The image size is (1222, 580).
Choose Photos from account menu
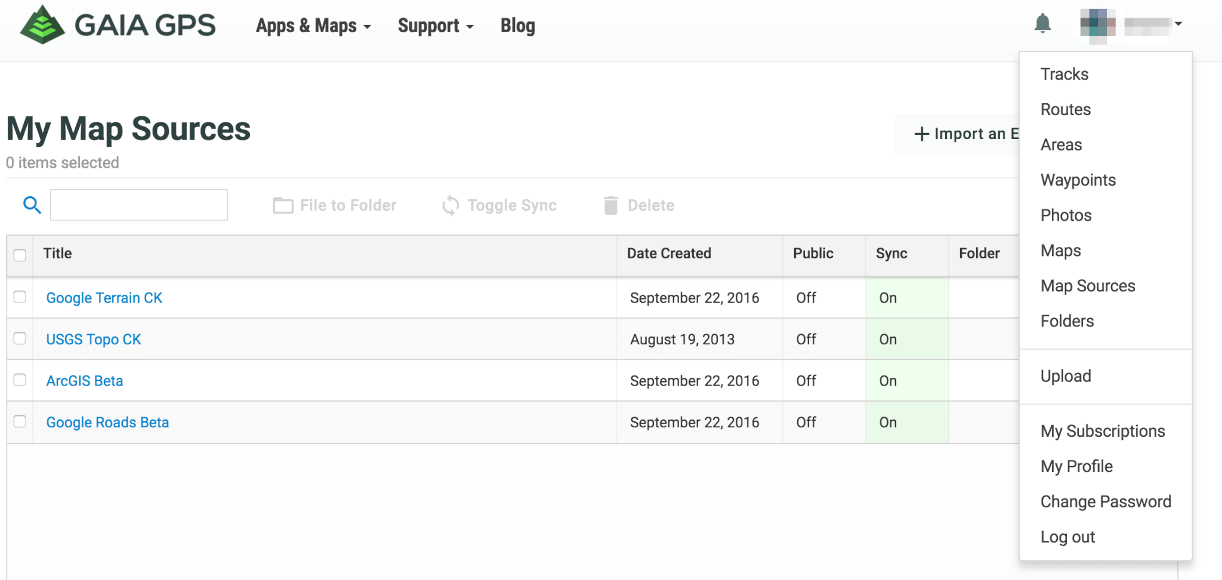click(1066, 215)
